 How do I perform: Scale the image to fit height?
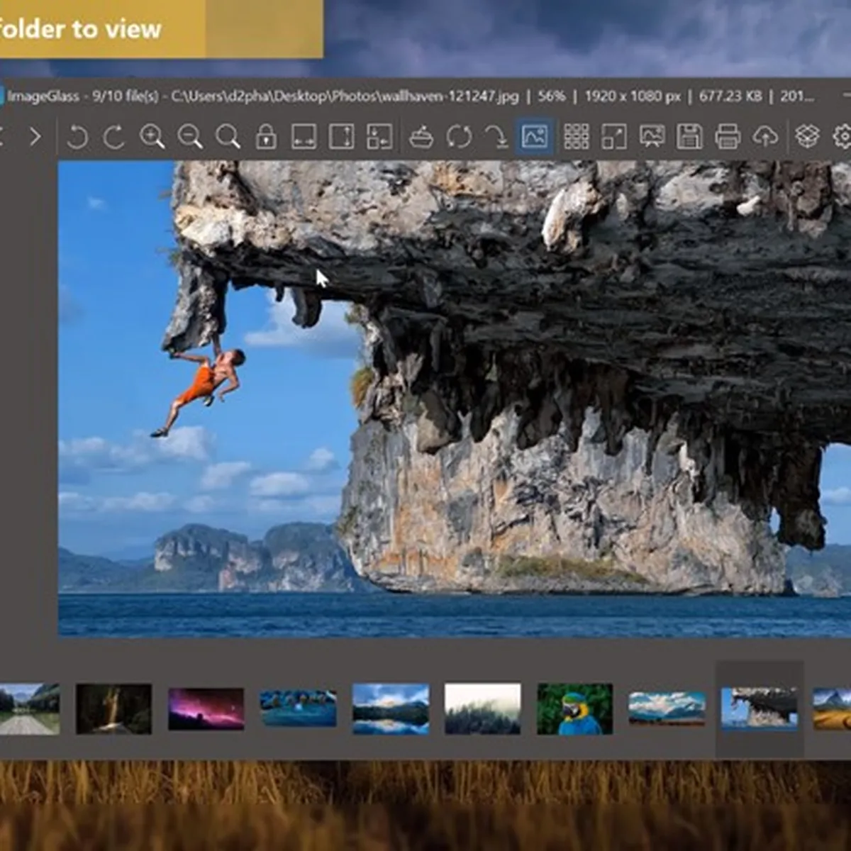tap(341, 136)
